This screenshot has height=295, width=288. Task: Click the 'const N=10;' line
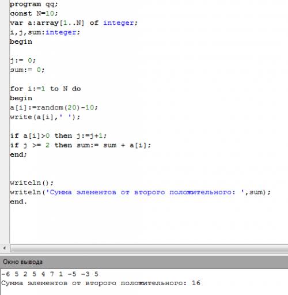tap(34, 13)
